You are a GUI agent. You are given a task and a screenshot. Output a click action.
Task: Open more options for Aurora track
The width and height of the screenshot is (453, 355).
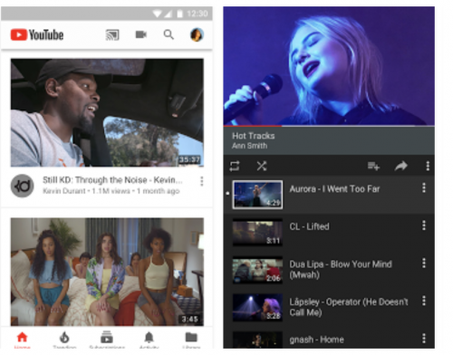pyautogui.click(x=424, y=187)
